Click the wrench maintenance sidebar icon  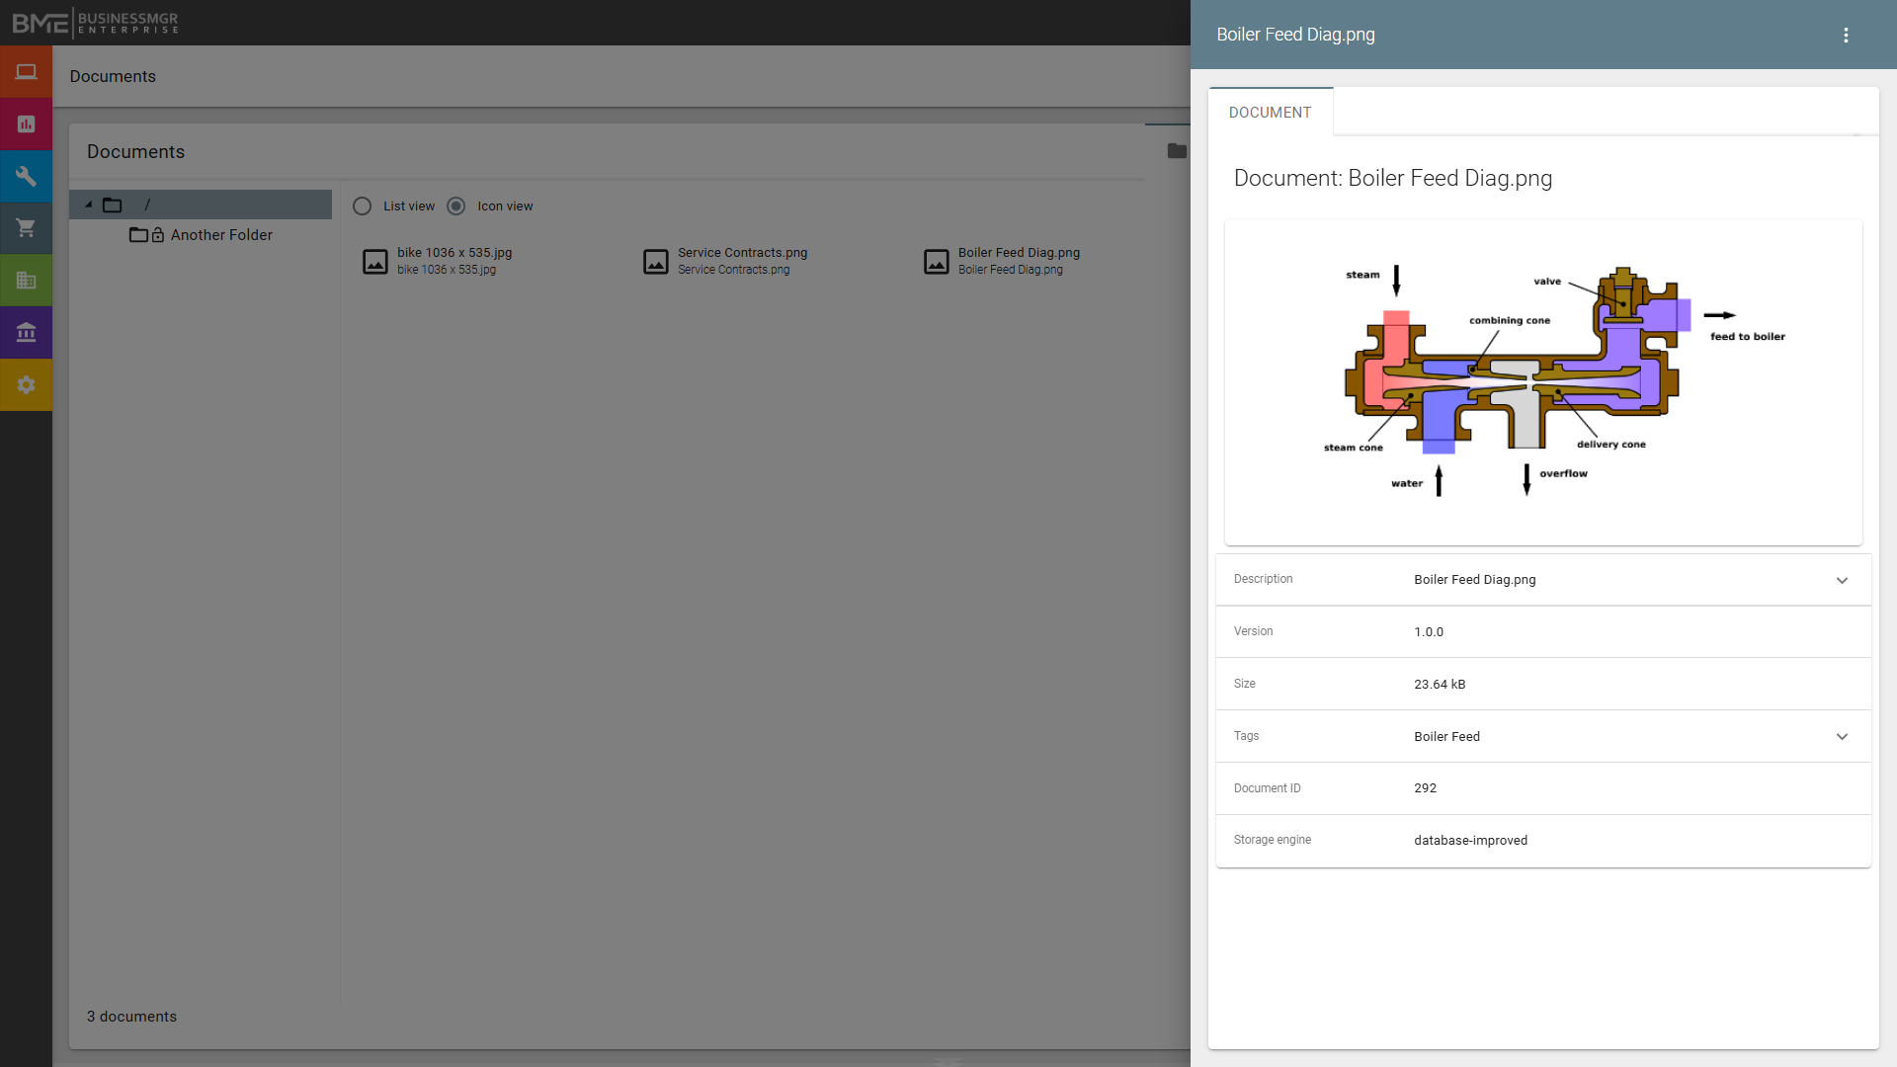[x=26, y=177]
